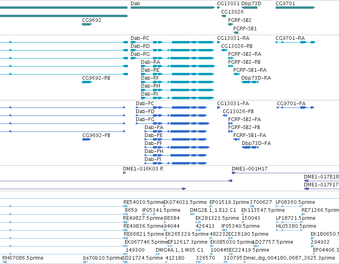Screen dimensions: 339x264
Task: Click the Dbp73D-PA protein label
Action: click(256, 144)
